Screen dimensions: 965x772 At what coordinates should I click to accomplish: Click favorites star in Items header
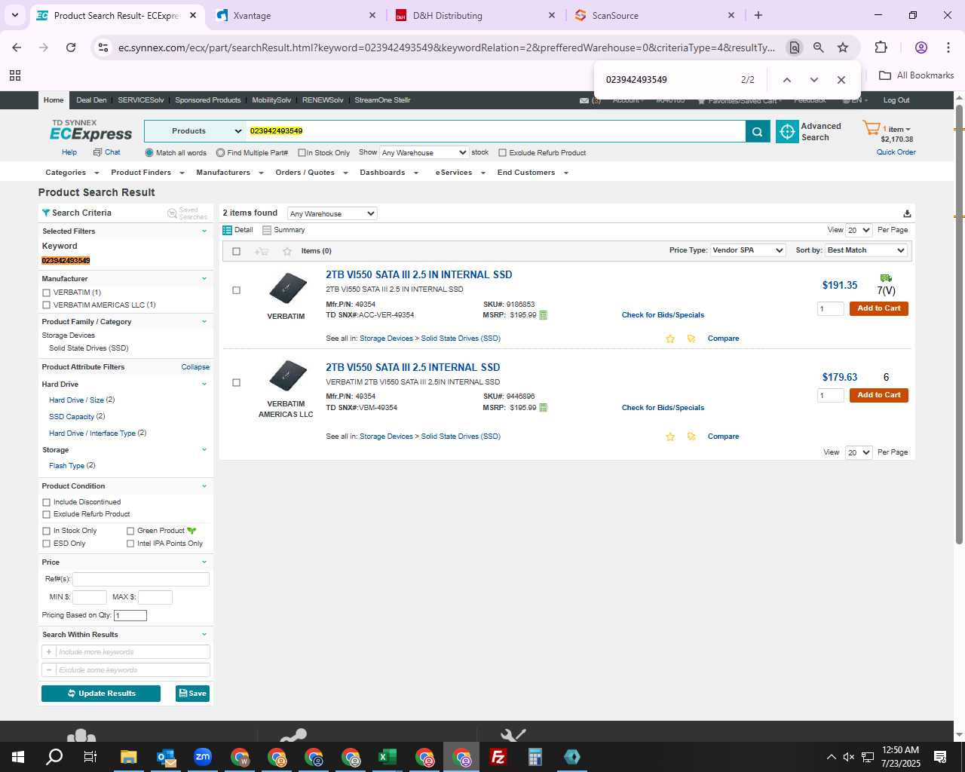click(x=286, y=251)
